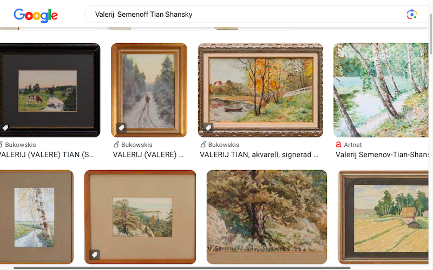Click price tag icon on coastal tree painting
The image size is (433, 270).
(x=94, y=254)
